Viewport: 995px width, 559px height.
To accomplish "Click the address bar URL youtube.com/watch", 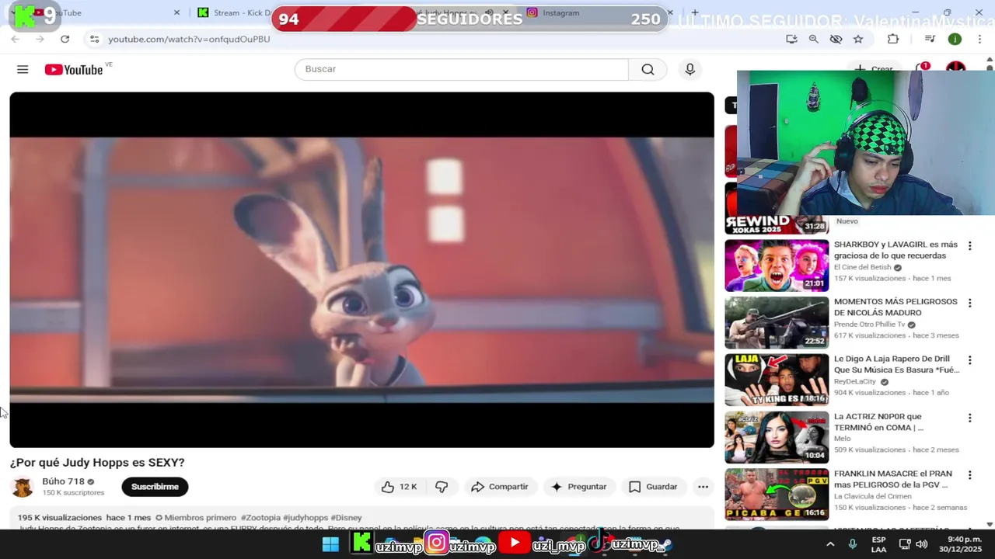I will click(x=189, y=39).
